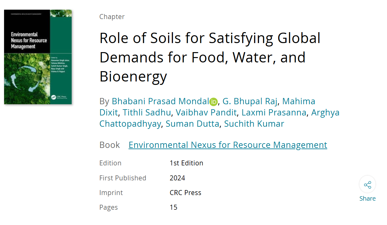Select the Suchith Kumar author link
Viewport: 387px width, 225px height.
[x=254, y=124]
